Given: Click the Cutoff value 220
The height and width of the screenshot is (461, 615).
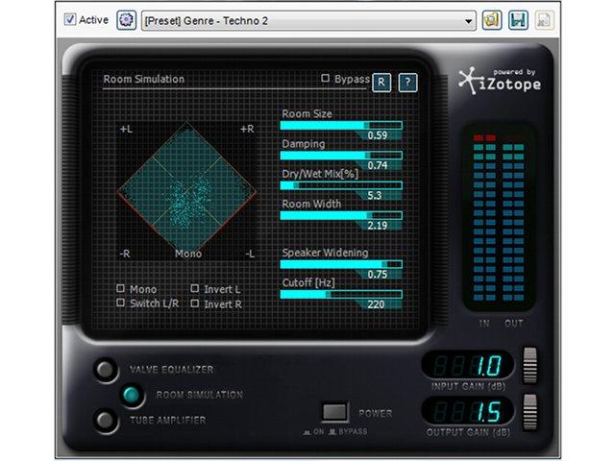Looking at the screenshot, I should [x=376, y=304].
